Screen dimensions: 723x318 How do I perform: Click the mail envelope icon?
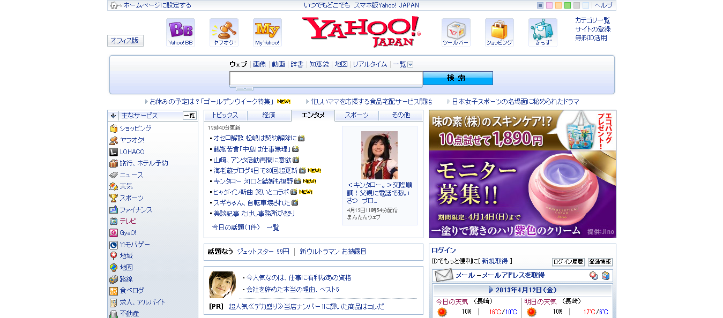click(444, 275)
